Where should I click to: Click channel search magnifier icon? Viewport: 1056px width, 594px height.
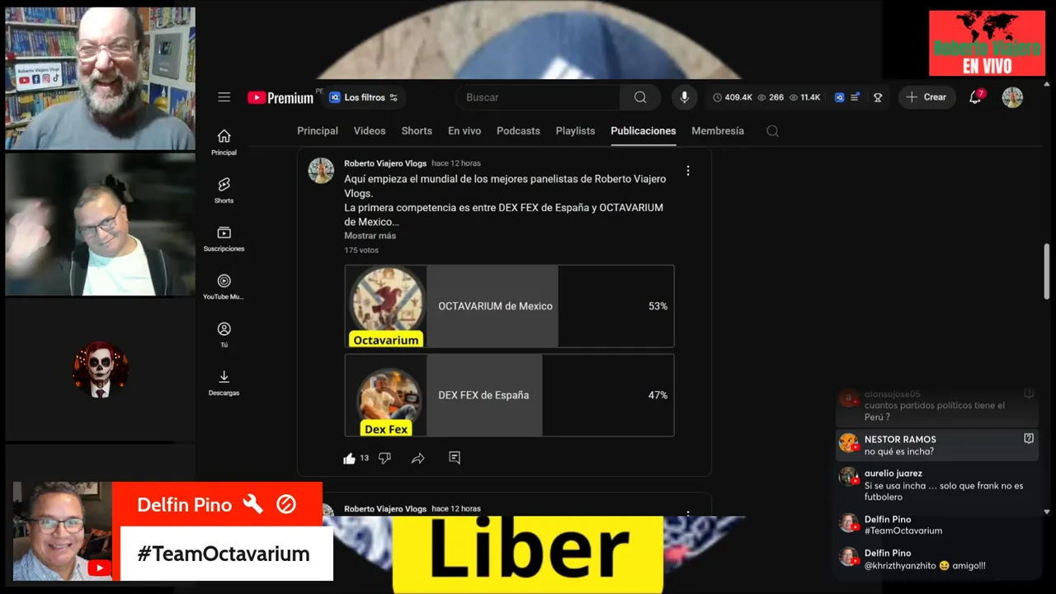[772, 131]
